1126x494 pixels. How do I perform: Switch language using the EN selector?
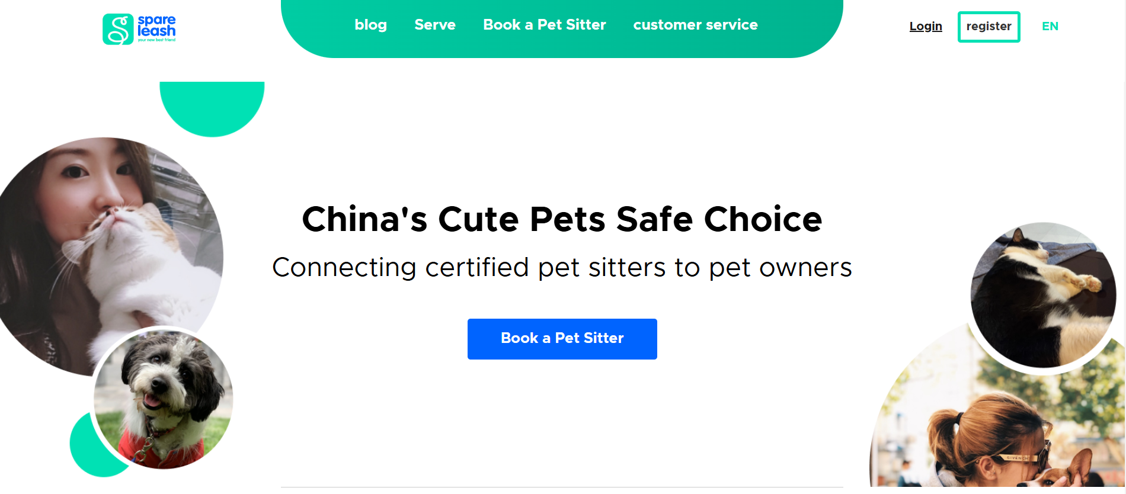[1050, 26]
